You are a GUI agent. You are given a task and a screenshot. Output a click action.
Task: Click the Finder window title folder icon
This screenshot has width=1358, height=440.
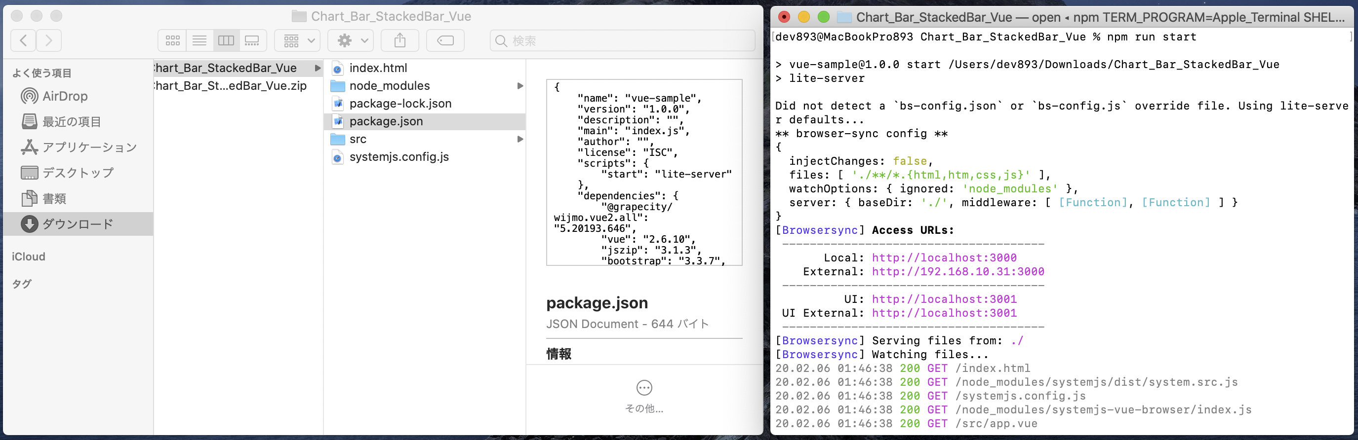click(299, 16)
